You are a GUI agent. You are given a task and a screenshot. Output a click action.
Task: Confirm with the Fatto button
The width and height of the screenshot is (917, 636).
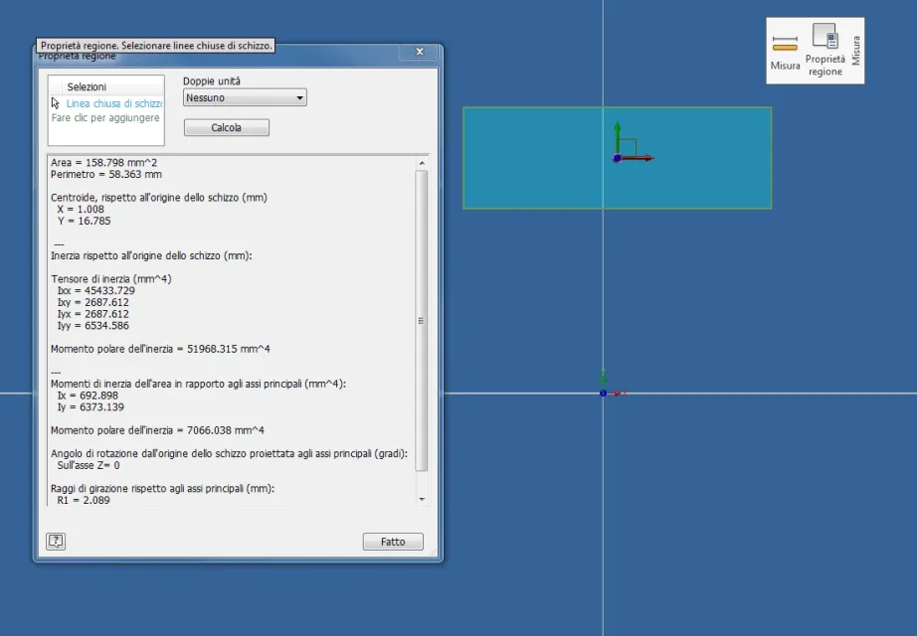pos(393,542)
